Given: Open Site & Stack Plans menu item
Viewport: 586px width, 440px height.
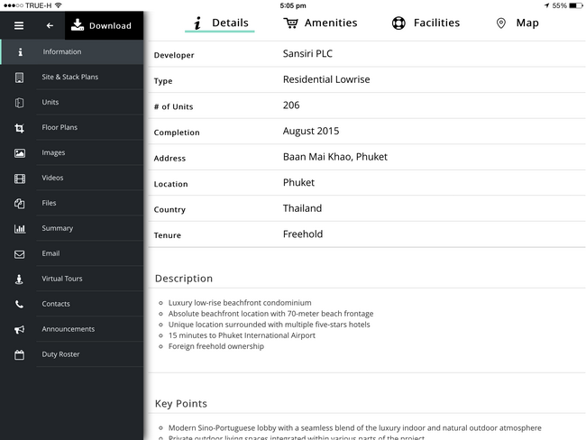Looking at the screenshot, I should tap(72, 77).
